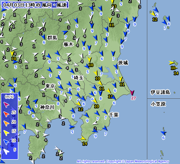Click the 千葉 prefecture label
This screenshot has height=164, width=180.
[x=114, y=115]
